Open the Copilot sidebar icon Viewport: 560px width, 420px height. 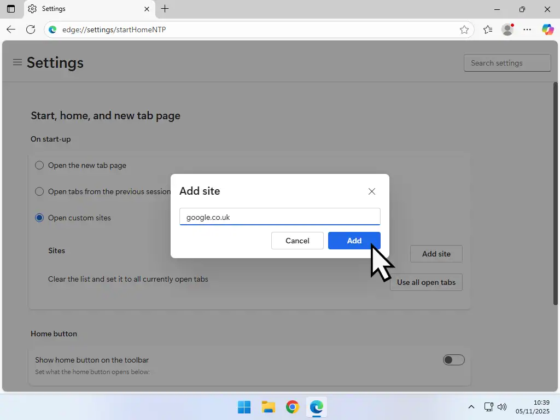548,30
